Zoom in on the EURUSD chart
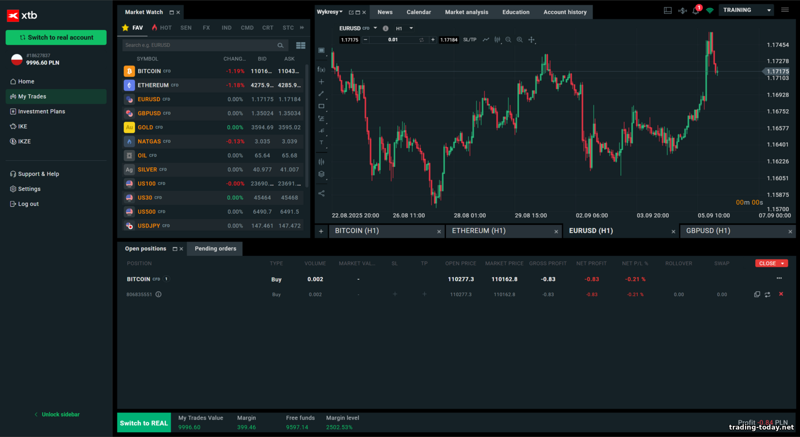800x437 pixels. coord(519,40)
